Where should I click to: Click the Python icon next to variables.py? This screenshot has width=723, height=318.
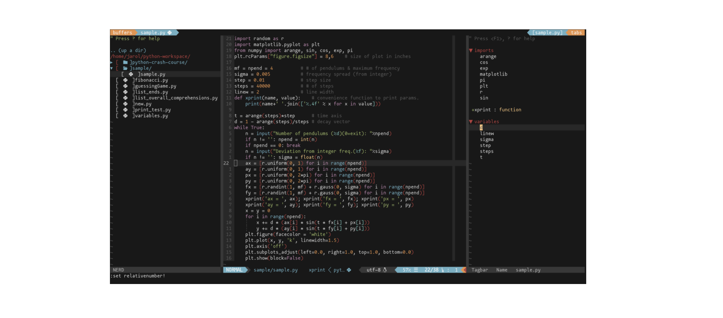[x=125, y=116]
